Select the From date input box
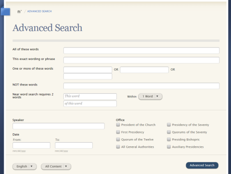This screenshot has height=174, width=231. pyautogui.click(x=31, y=145)
